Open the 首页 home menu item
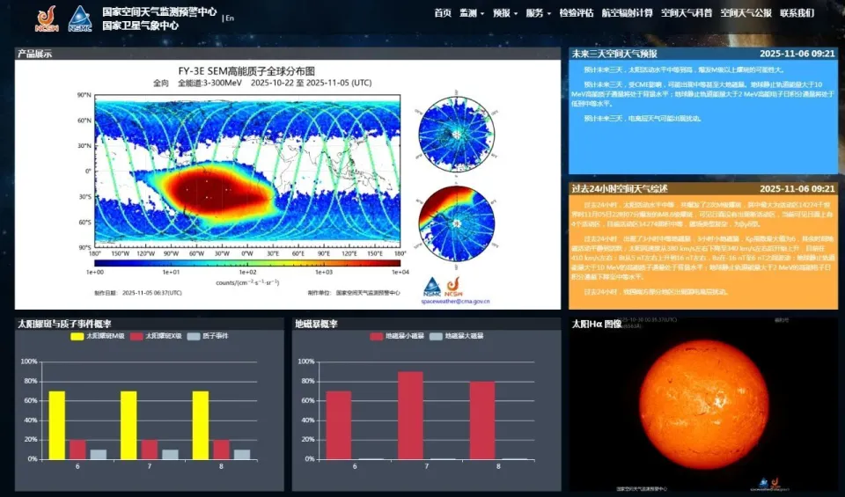Viewport: 845px width, 497px height. 443,13
